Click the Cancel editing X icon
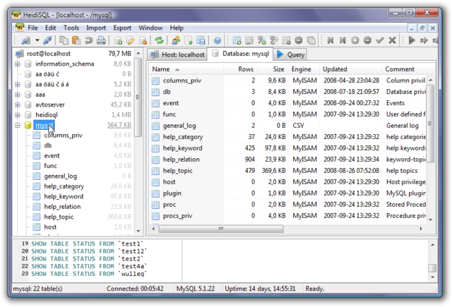The height and width of the screenshot is (307, 452). click(392, 40)
